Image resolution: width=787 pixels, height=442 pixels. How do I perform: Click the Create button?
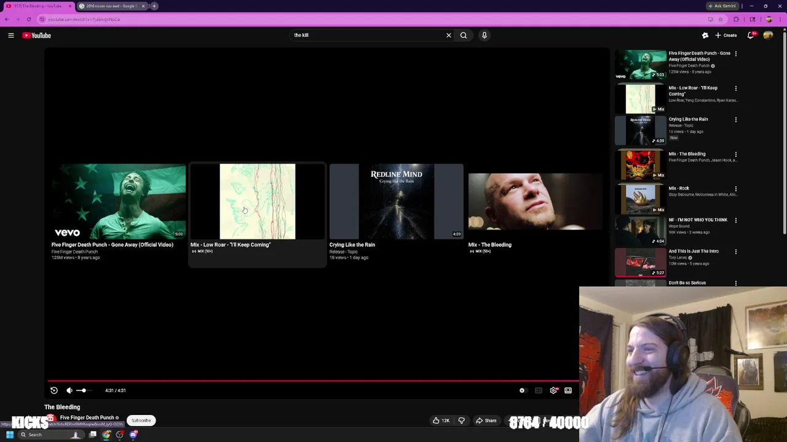(726, 36)
